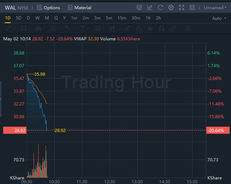Click the VWAP value 32.30
Image resolution: width=231 pixels, height=184 pixels.
93,39
